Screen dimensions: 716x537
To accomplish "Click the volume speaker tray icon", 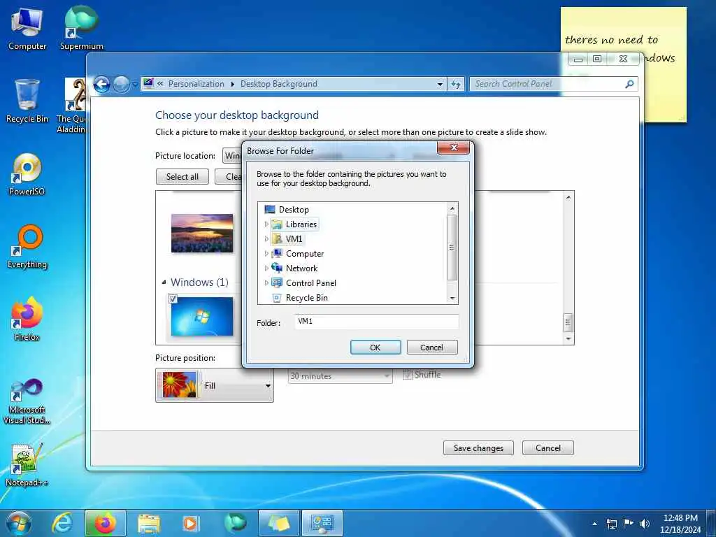I will coord(645,523).
